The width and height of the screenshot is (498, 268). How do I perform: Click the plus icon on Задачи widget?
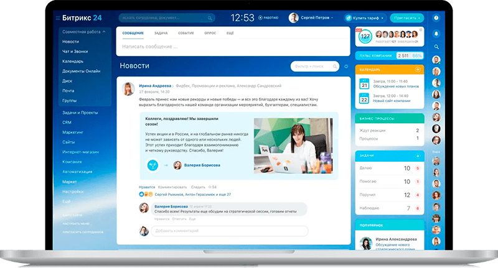point(417,155)
